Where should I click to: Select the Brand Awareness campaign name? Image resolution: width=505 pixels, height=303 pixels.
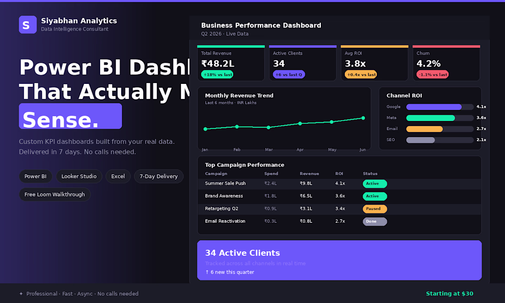click(224, 196)
